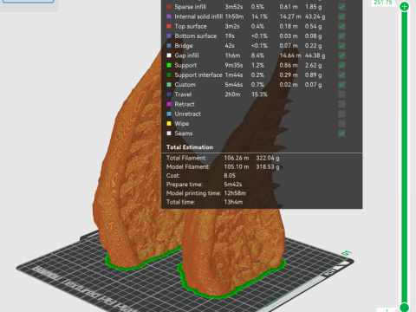Click the yellow Wipe swatch
This screenshot has width=416, height=312.
click(x=169, y=124)
